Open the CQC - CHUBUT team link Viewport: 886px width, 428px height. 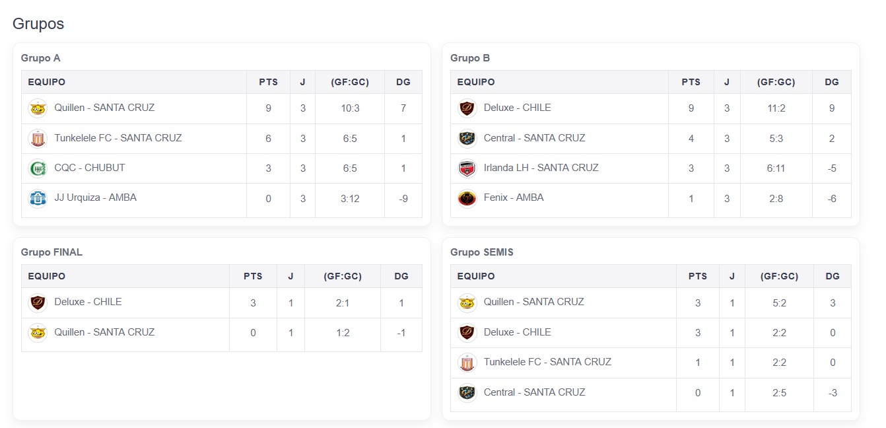pos(89,168)
